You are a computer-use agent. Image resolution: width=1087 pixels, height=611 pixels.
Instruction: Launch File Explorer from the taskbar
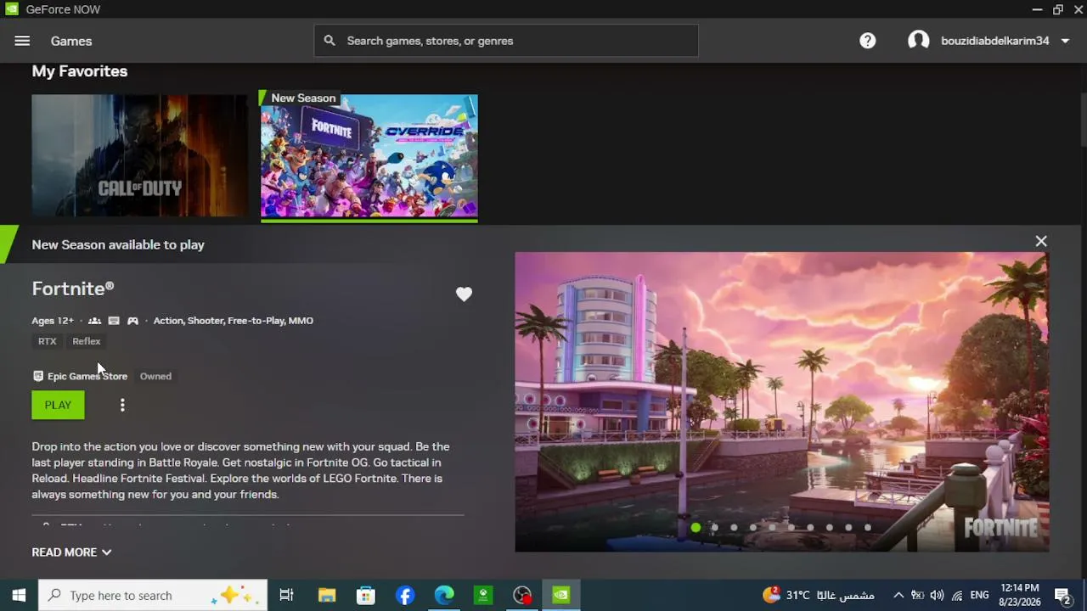tap(327, 595)
